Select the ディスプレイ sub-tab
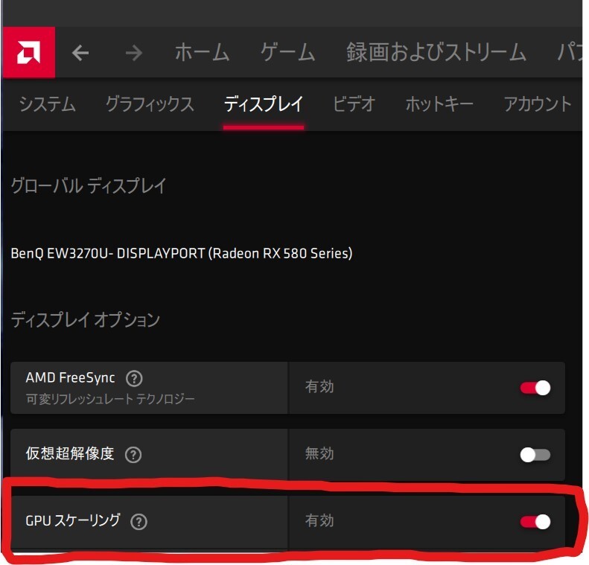This screenshot has width=589, height=565. click(x=264, y=104)
